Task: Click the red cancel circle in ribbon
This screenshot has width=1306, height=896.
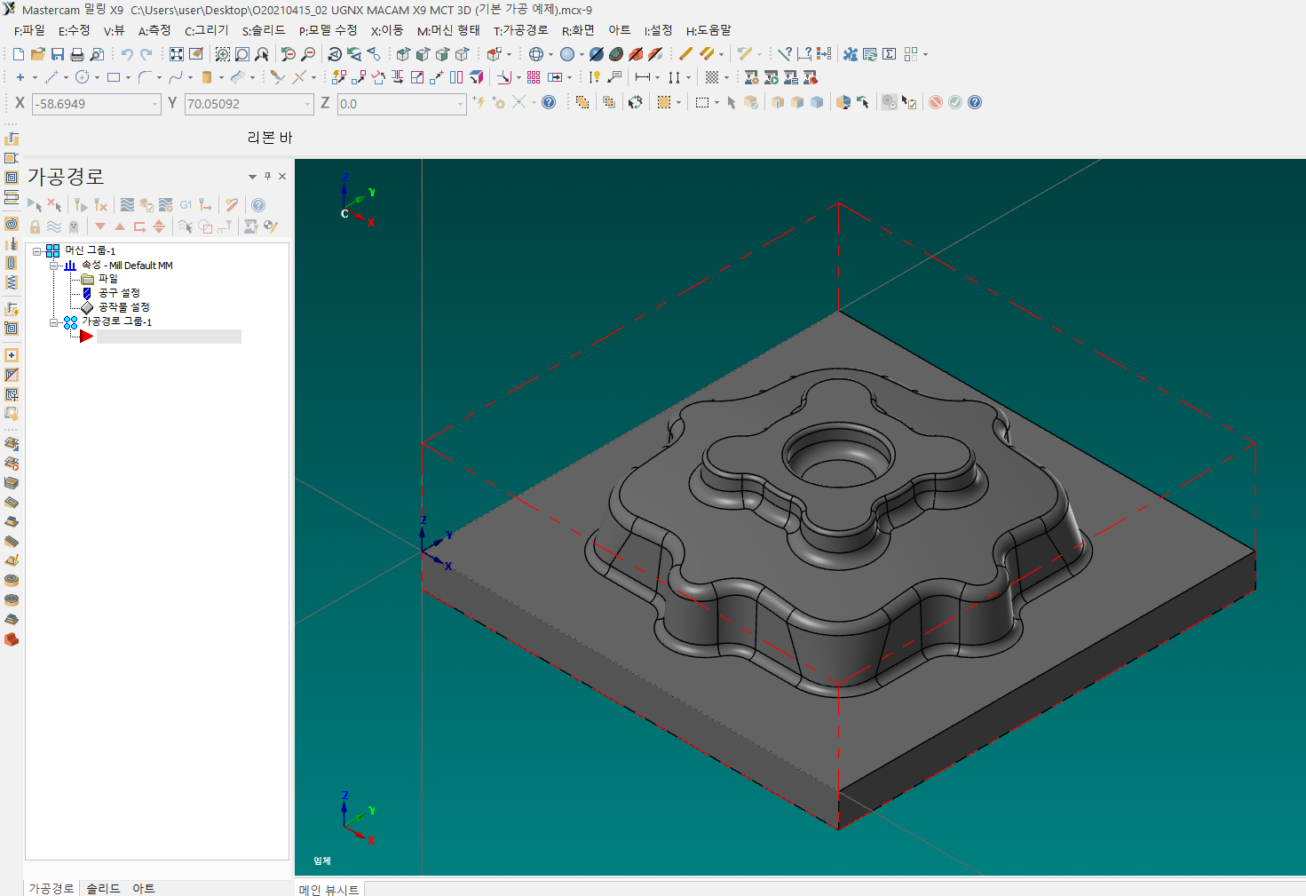Action: pos(936,102)
